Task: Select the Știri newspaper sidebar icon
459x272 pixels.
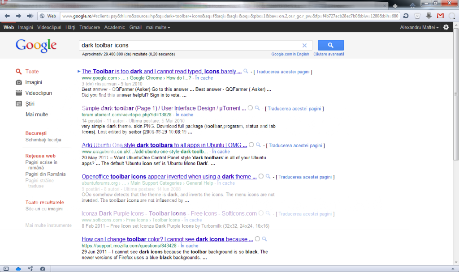Action: [19, 104]
